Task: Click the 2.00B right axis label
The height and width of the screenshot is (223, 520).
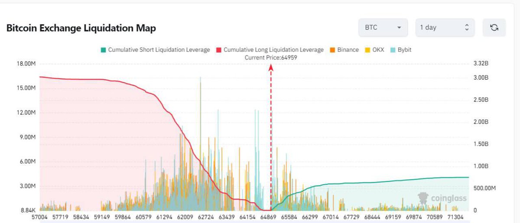Action: tap(481, 122)
